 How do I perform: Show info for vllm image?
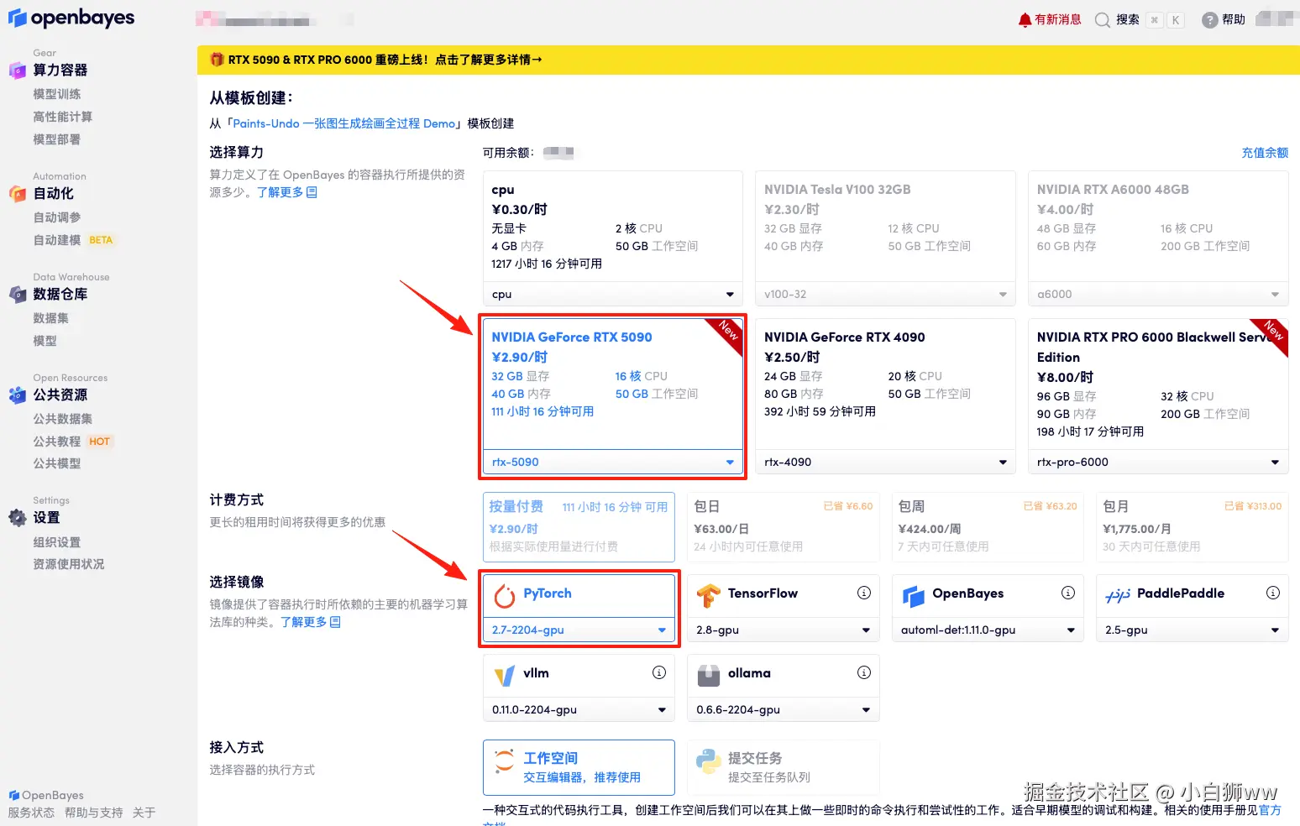[659, 672]
